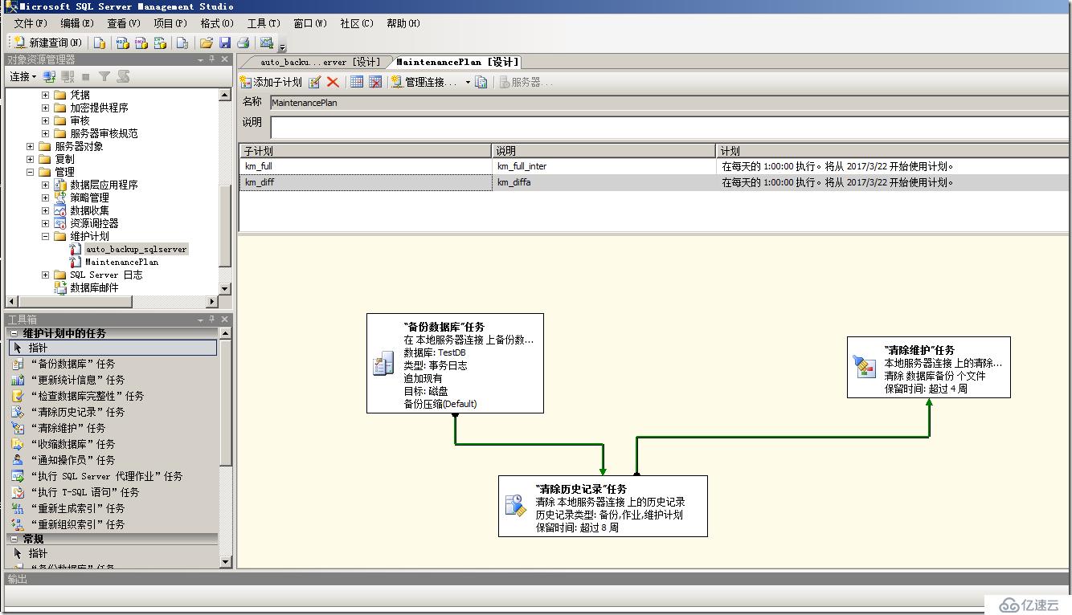Open the dropdown arrow next to 管理连接
This screenshot has height=615, width=1072.
pyautogui.click(x=468, y=83)
